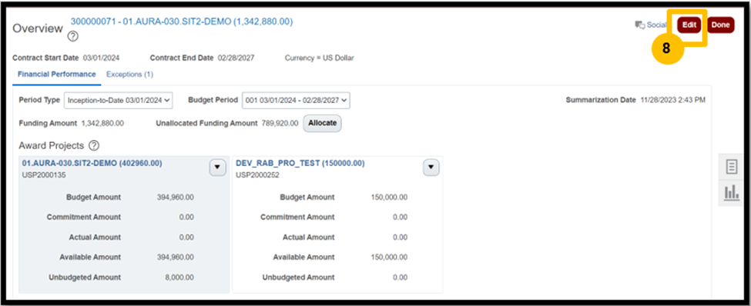This screenshot has height=306, width=751.
Task: Click the Allocate button
Action: (x=322, y=123)
